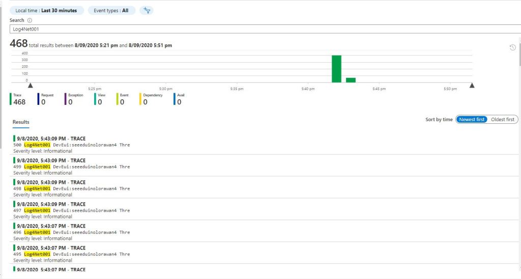The image size is (521, 279).
Task: Click the tallest green histogram bar
Action: [336, 69]
